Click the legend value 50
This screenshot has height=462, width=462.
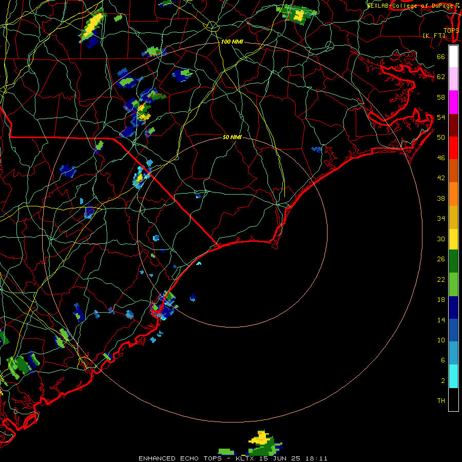pos(441,137)
